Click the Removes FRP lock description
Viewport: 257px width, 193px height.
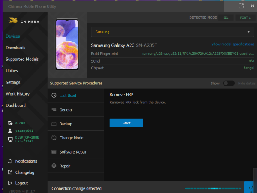[137, 102]
